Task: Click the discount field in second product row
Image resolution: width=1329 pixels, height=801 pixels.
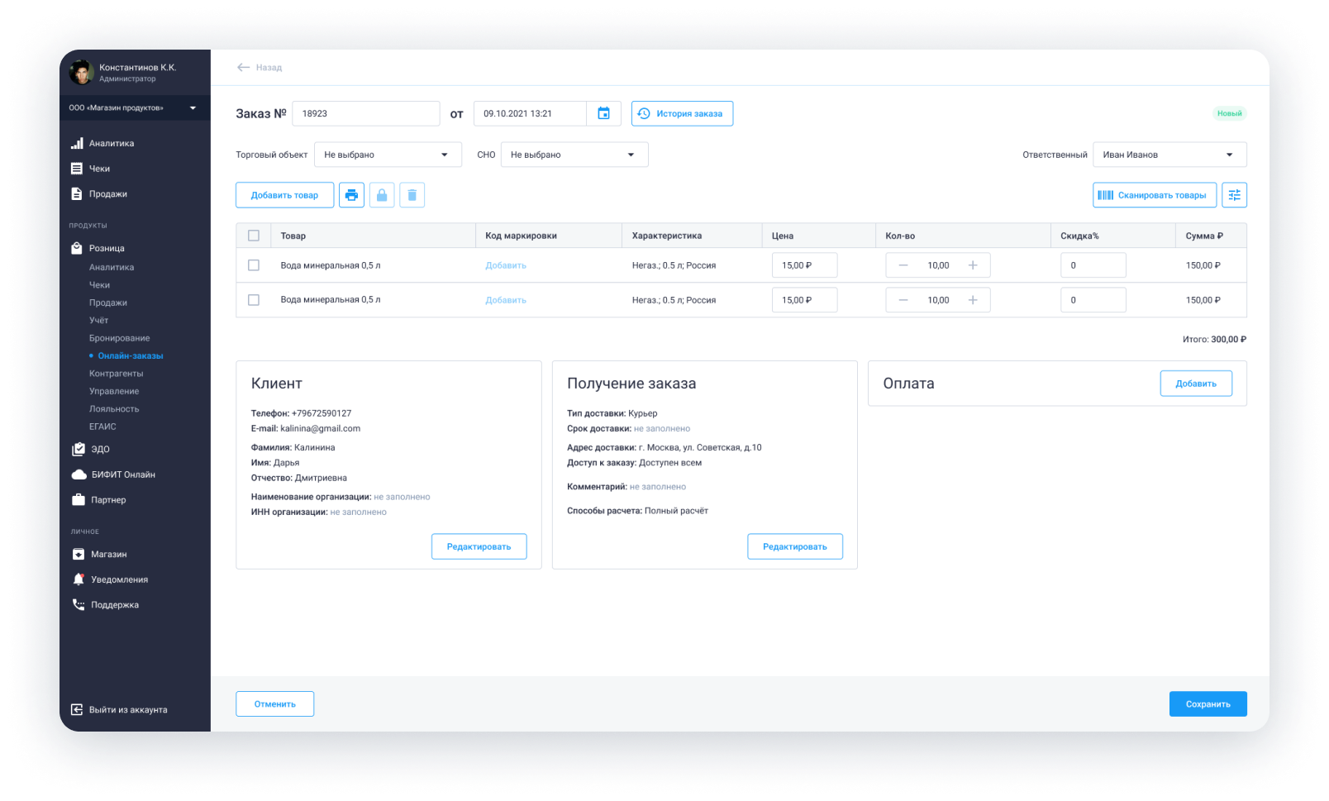Action: pyautogui.click(x=1093, y=300)
